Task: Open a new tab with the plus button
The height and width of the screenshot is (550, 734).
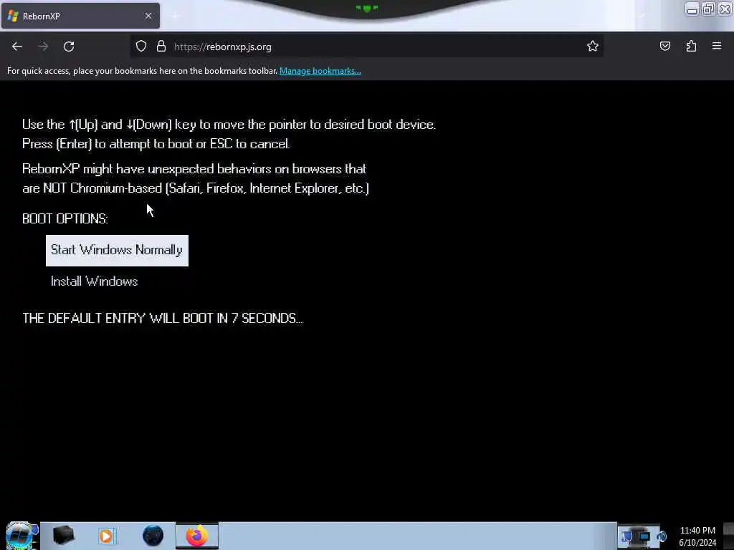Action: tap(175, 16)
